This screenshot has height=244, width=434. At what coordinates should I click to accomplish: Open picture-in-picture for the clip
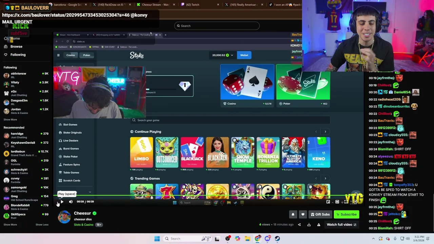(x=328, y=202)
